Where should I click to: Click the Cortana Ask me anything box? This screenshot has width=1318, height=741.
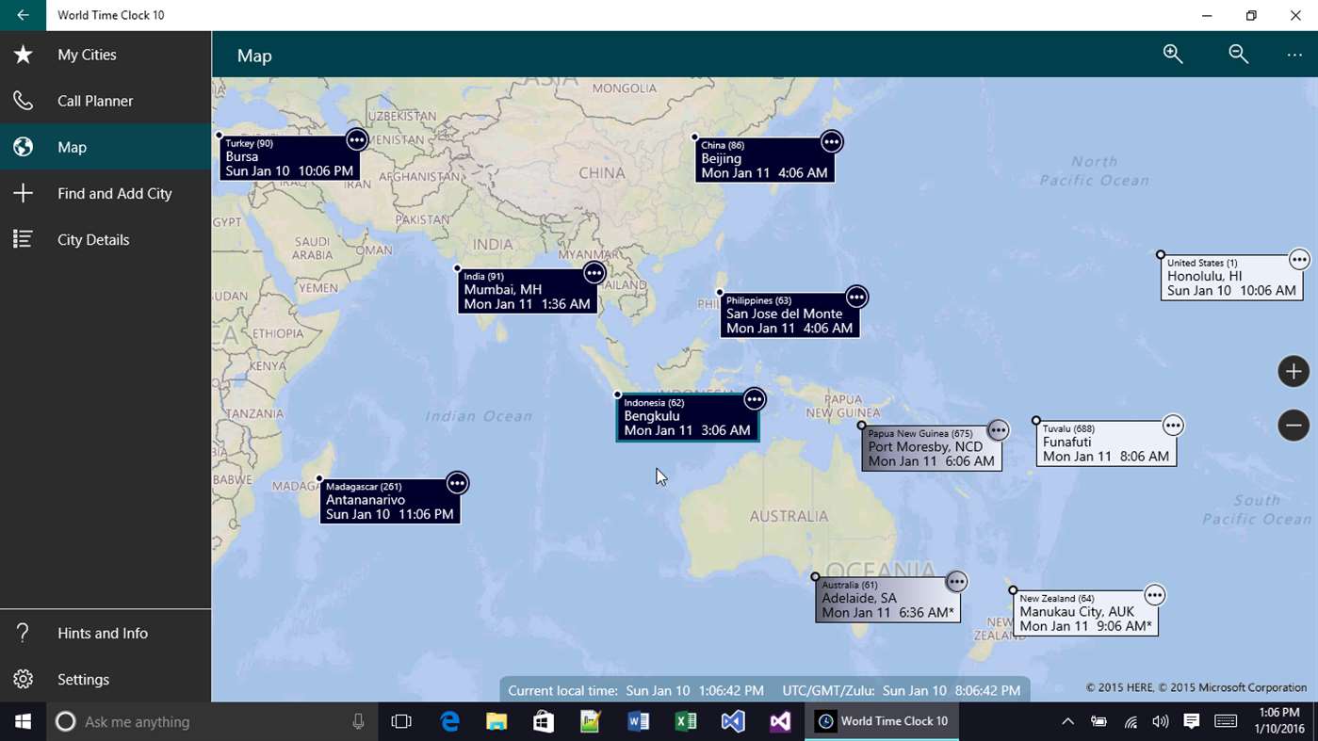[211, 721]
